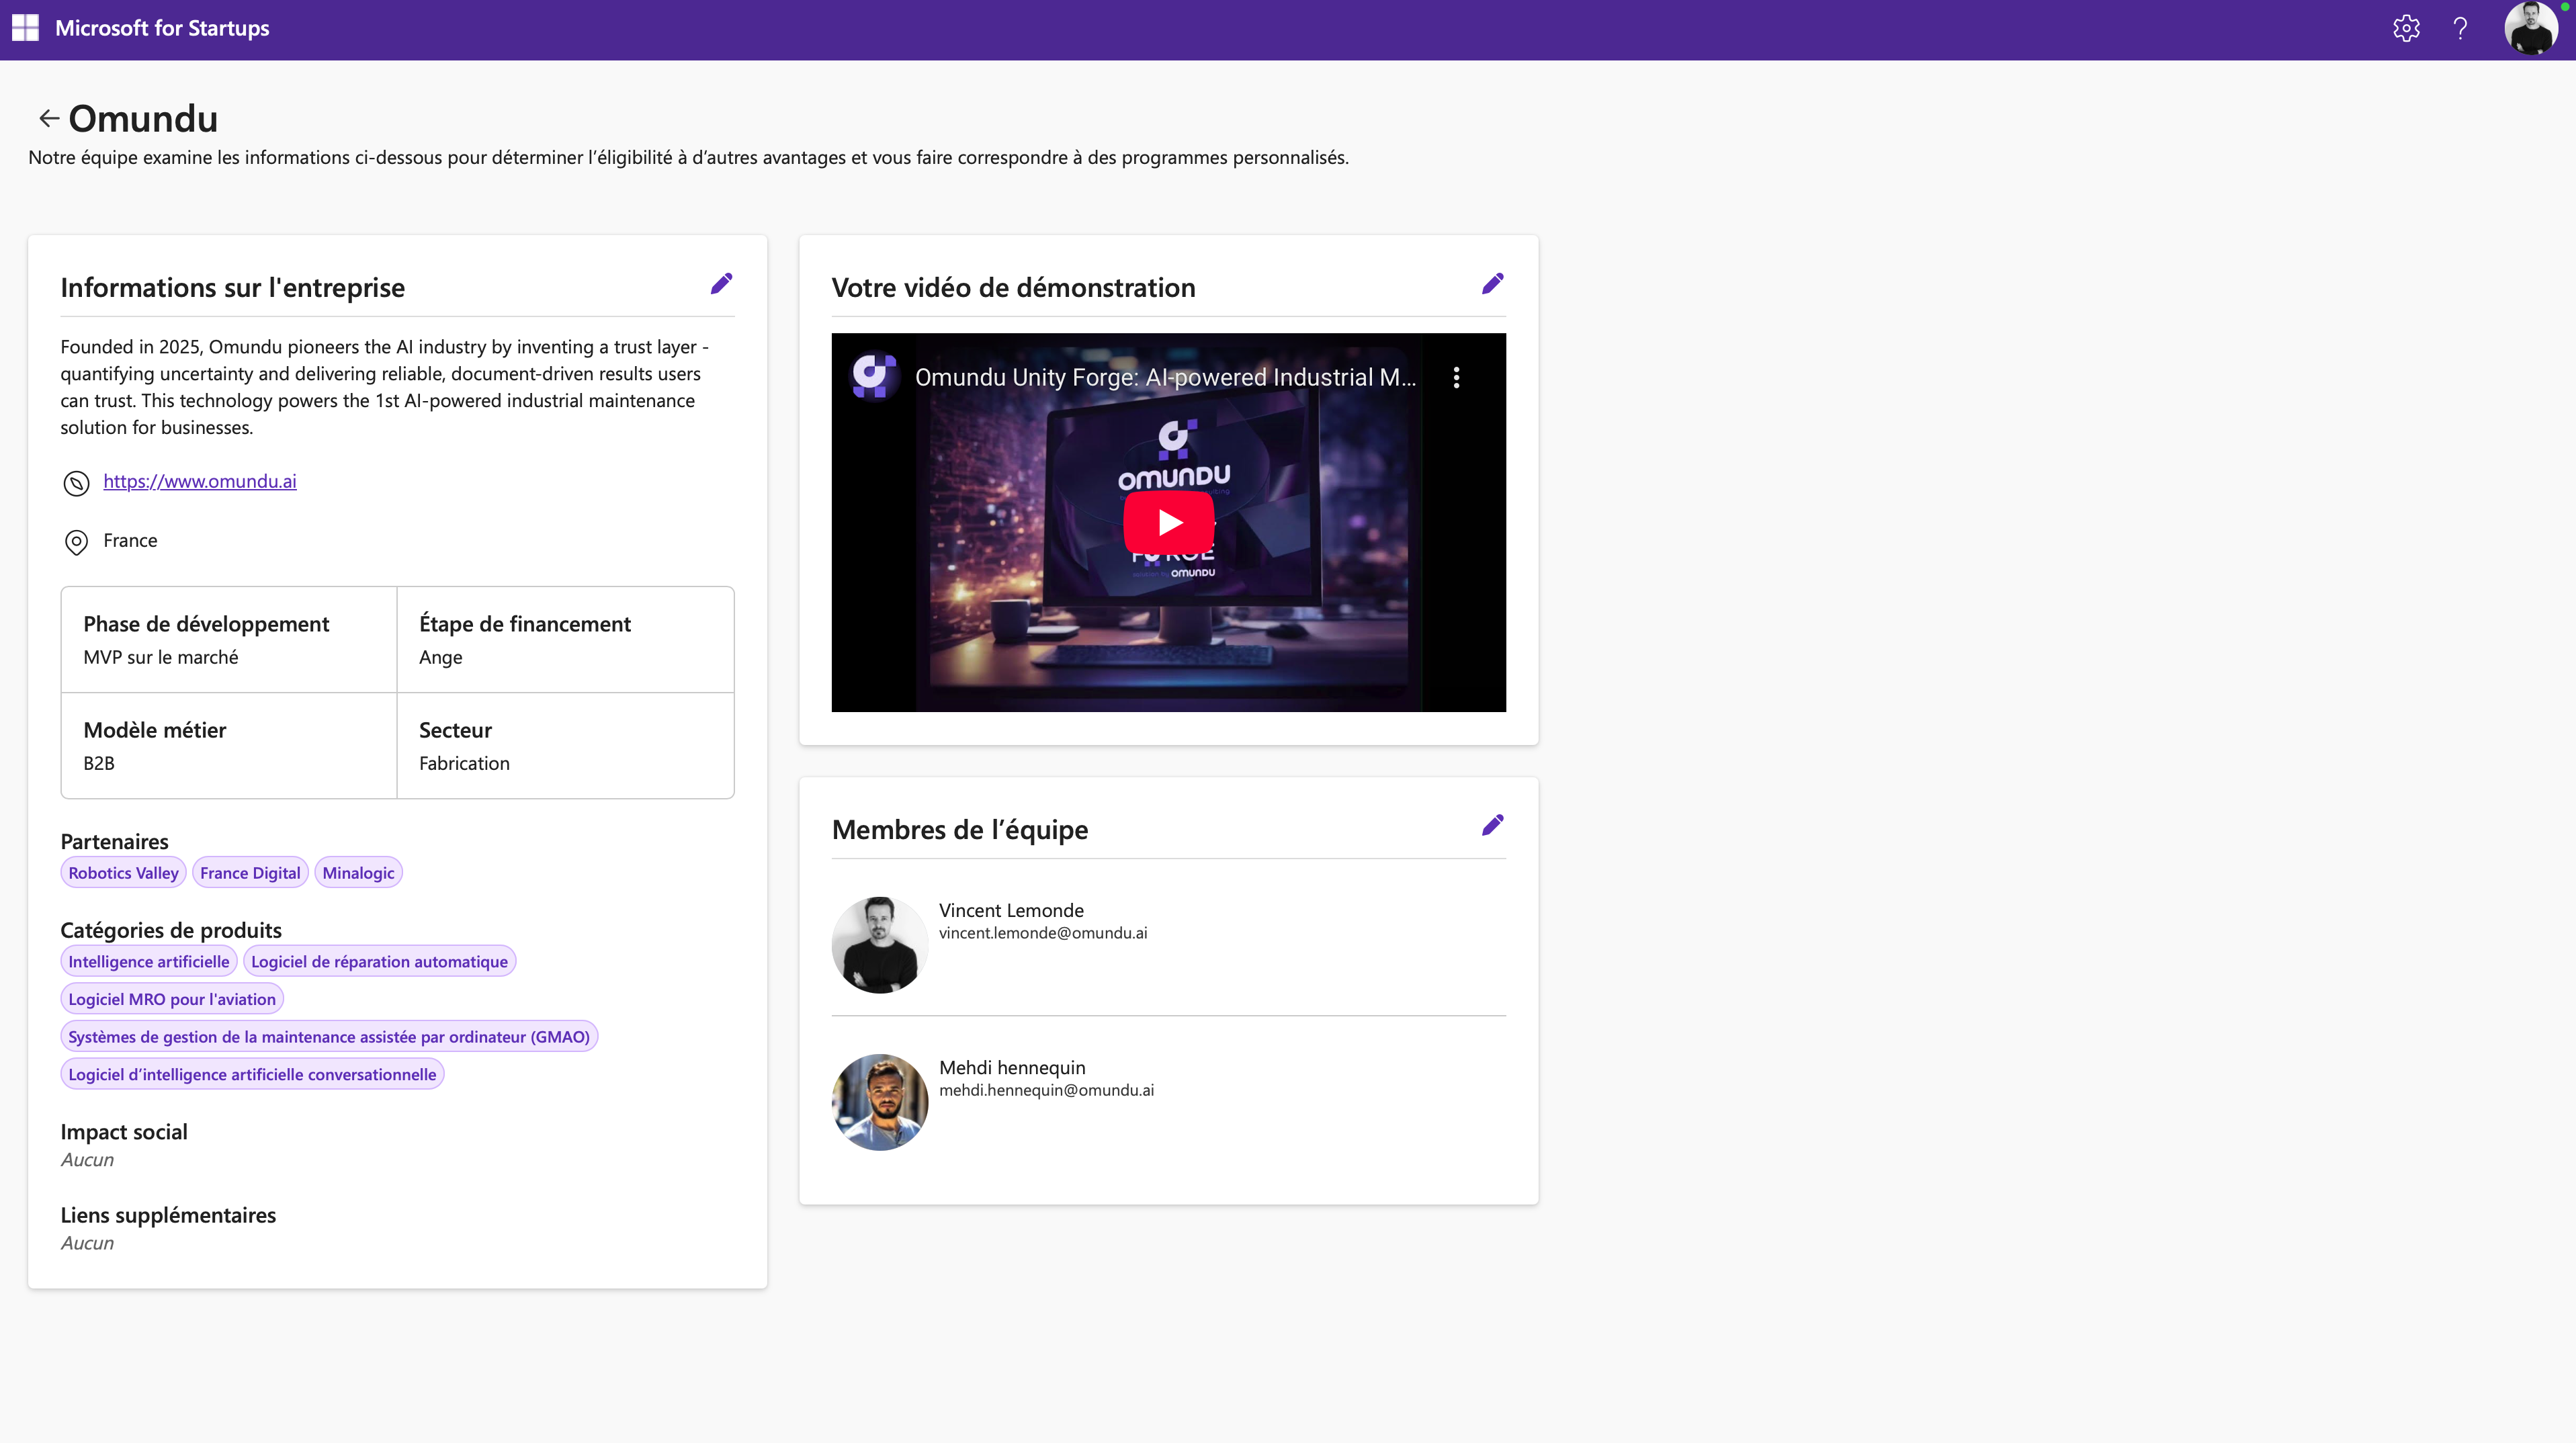Click the Modèle métier label
This screenshot has height=1443, width=2576.
[x=155, y=730]
